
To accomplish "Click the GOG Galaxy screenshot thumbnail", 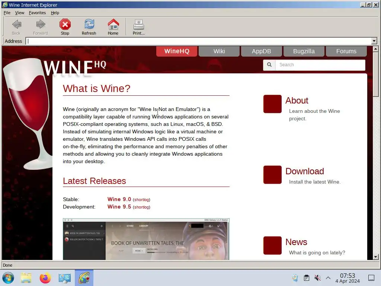I will [x=146, y=239].
